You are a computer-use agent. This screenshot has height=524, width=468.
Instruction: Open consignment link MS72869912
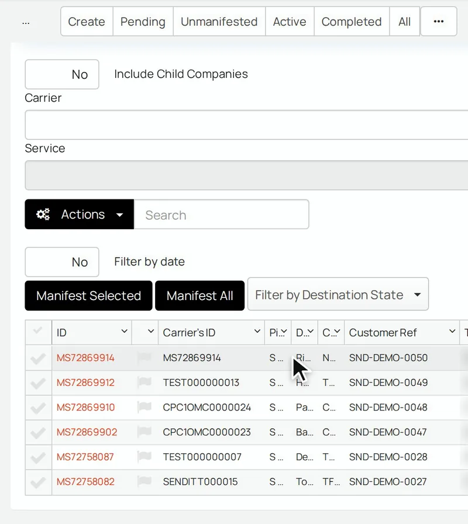coord(85,382)
